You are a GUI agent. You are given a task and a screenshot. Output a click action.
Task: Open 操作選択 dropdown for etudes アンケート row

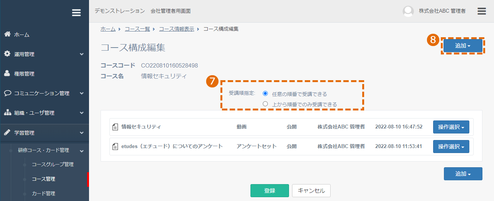coord(451,147)
